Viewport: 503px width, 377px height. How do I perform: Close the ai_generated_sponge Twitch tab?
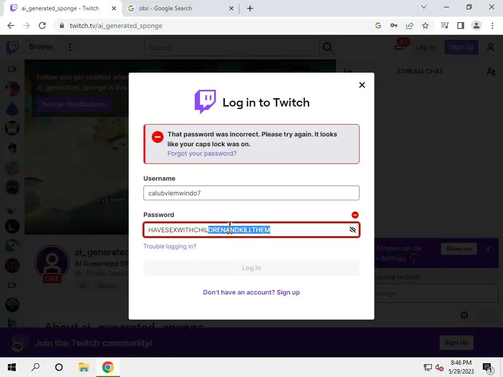pyautogui.click(x=114, y=8)
